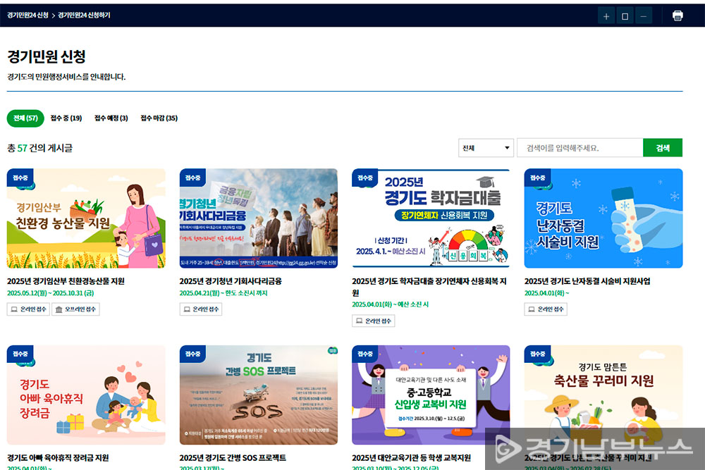
Task: Click the green 검색 button
Action: [663, 148]
